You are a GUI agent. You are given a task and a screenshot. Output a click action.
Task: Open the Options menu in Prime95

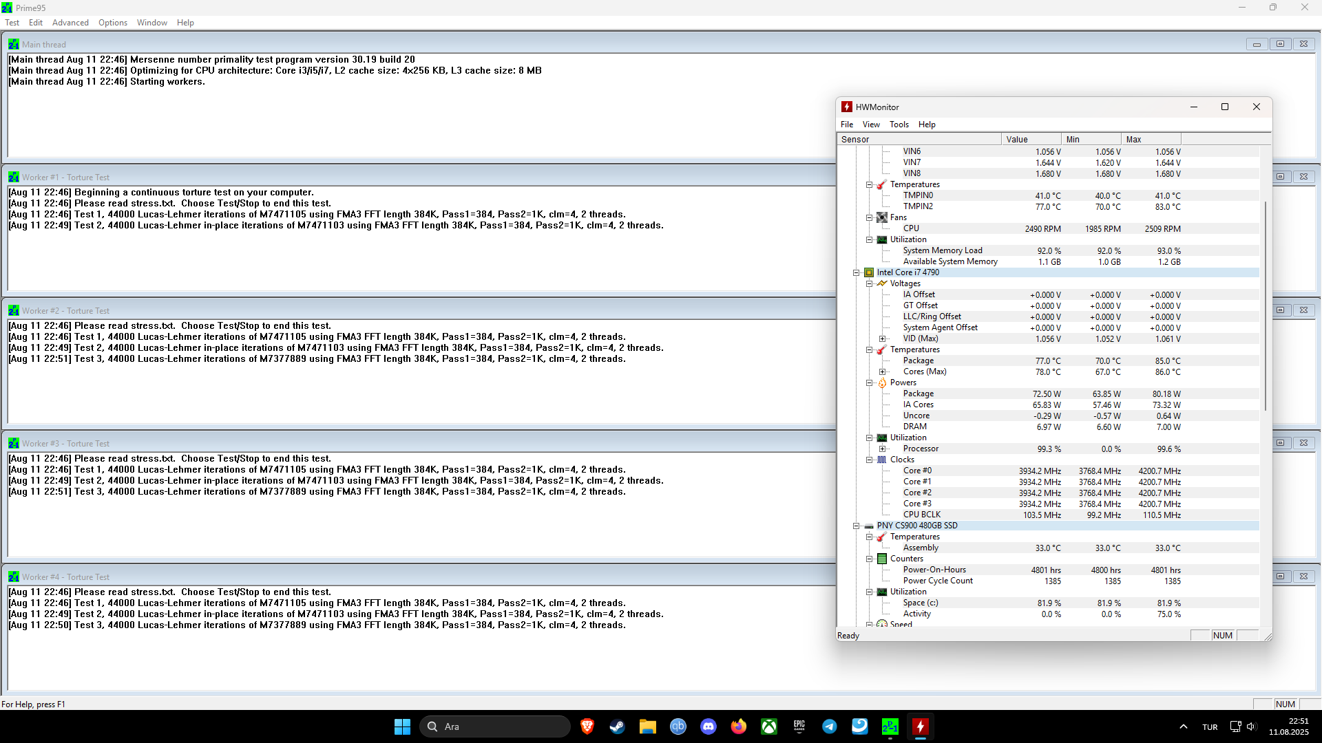113,23
